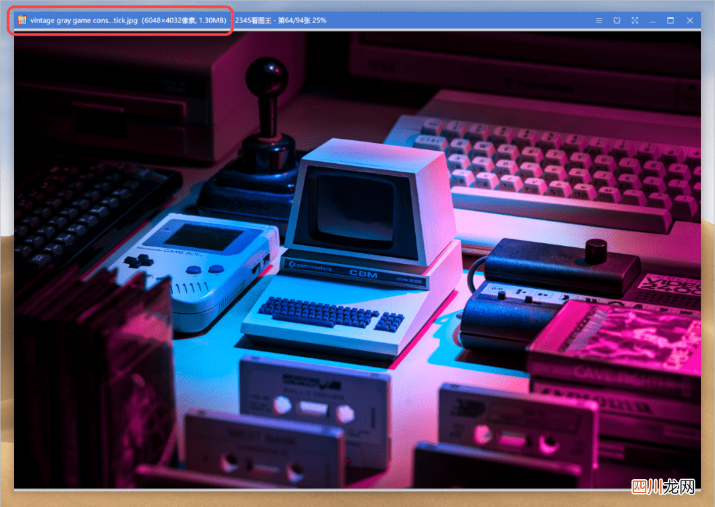The image size is (715, 507).
Task: Minimize the 2345看图王 window
Action: coord(653,21)
